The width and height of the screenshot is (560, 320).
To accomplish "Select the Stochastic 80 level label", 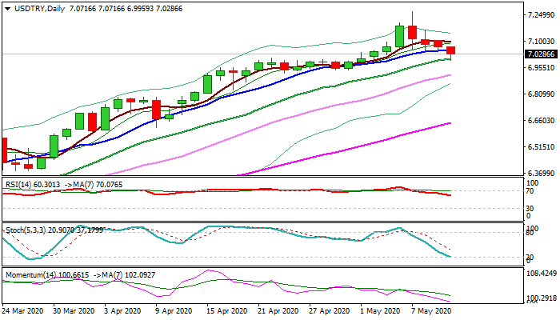I will pos(530,233).
